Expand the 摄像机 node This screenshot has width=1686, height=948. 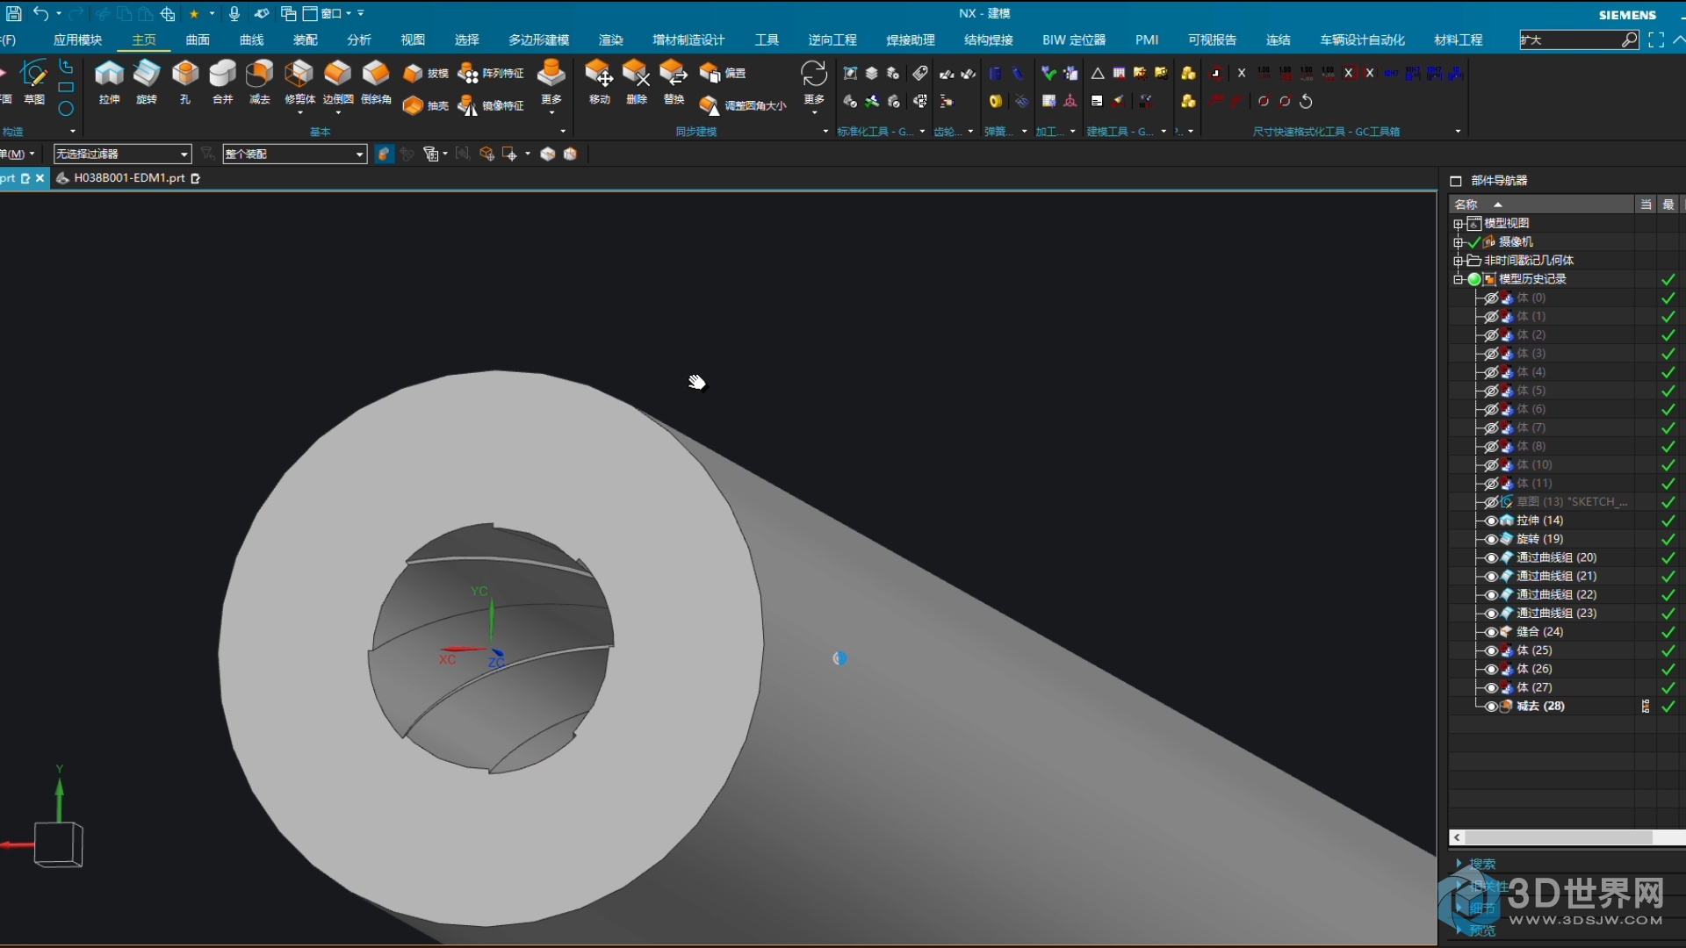click(x=1458, y=242)
